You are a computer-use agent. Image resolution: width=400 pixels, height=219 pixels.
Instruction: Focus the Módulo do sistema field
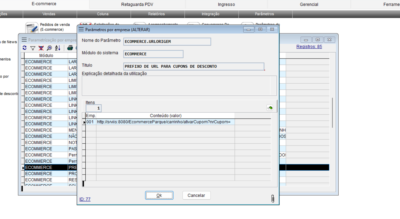point(153,54)
